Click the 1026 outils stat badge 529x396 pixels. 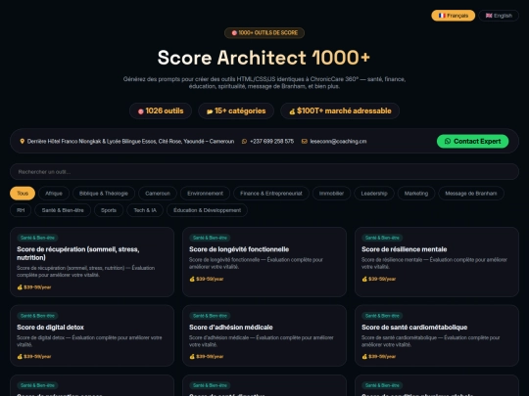point(161,110)
